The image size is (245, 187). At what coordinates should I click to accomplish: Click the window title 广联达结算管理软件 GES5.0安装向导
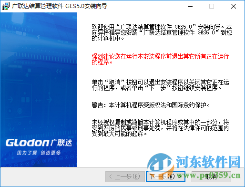(60, 6)
